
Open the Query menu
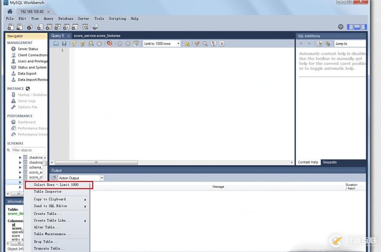(x=48, y=18)
